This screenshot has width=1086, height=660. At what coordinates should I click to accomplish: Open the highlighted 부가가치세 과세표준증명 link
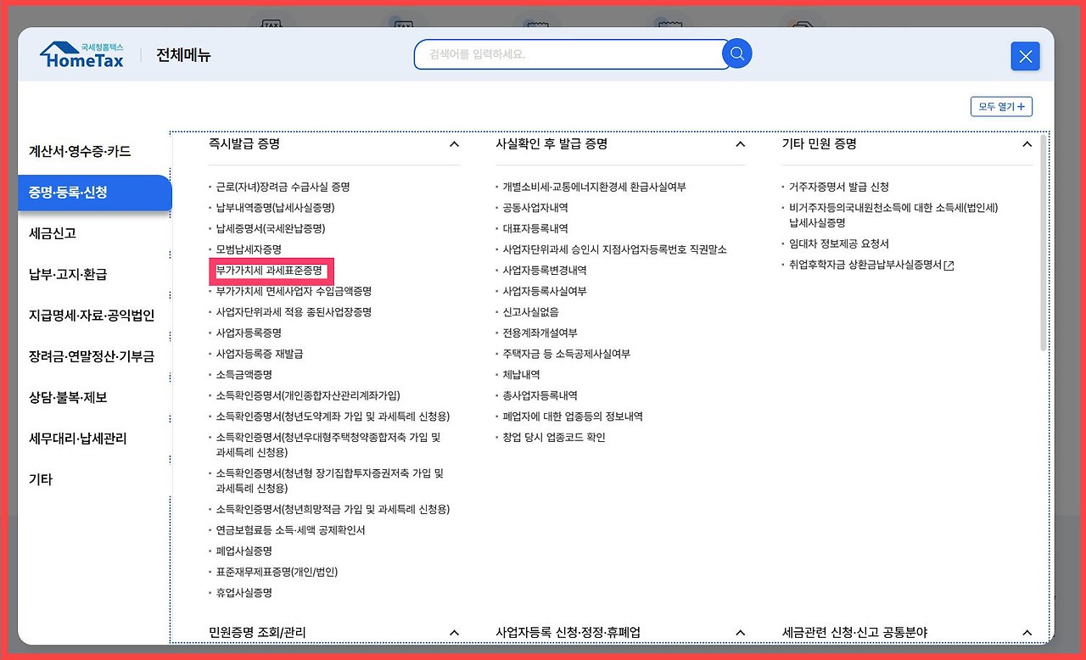[x=271, y=271]
